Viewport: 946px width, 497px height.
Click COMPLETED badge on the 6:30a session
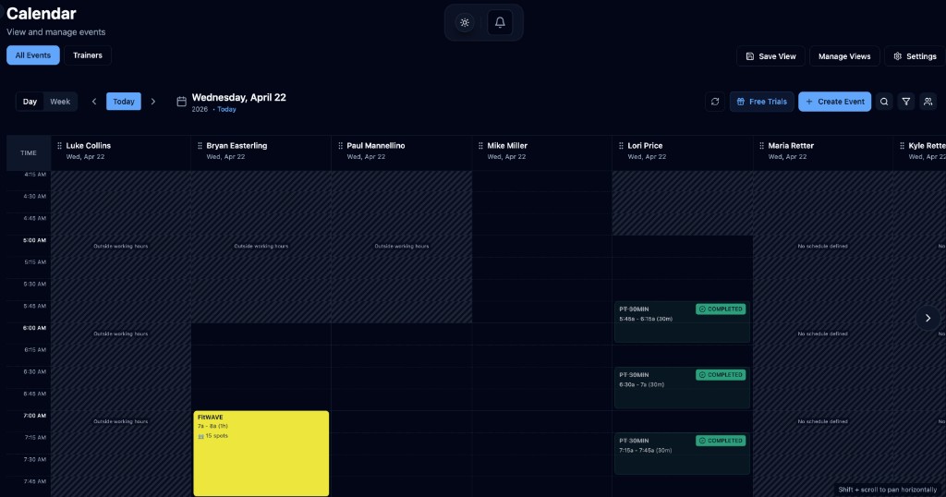tap(721, 374)
